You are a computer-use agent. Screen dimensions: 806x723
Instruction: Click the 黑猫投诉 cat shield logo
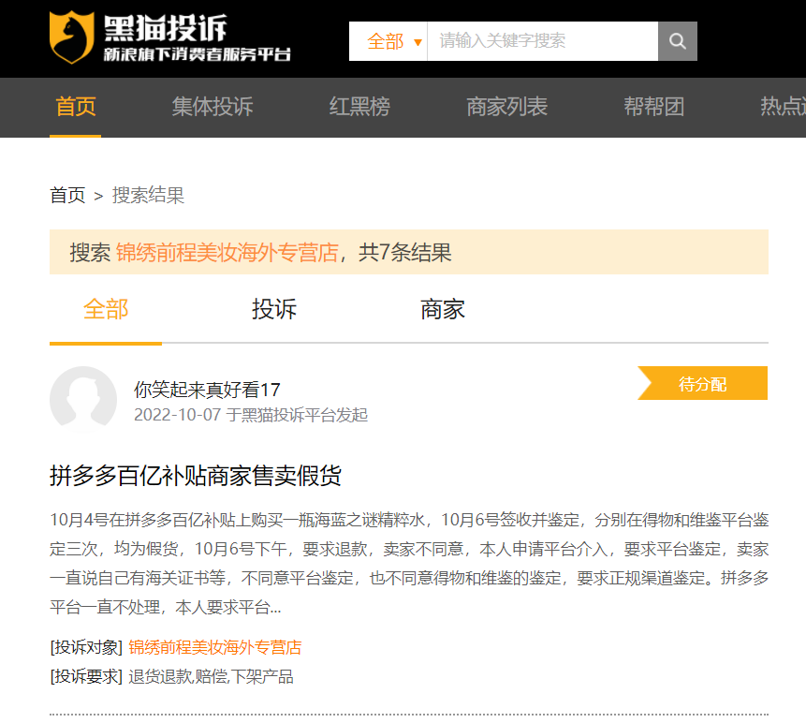coord(71,37)
